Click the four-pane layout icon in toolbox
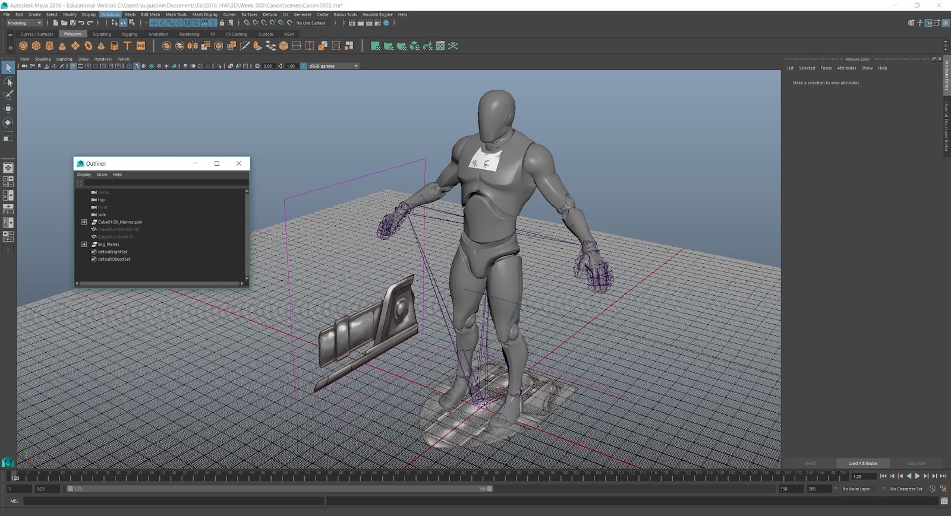951x516 pixels. coord(8,182)
